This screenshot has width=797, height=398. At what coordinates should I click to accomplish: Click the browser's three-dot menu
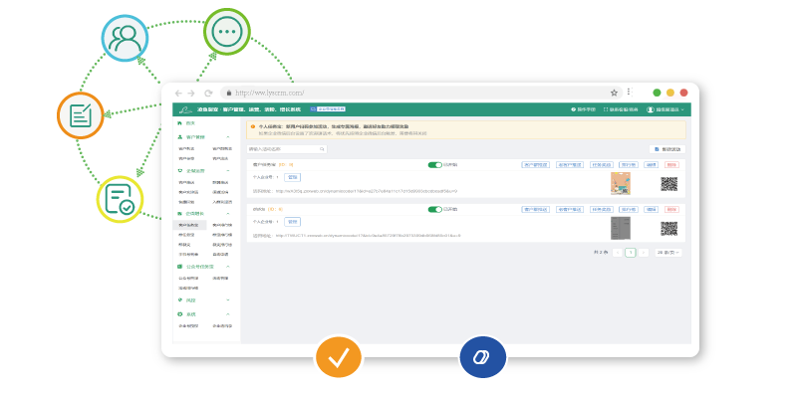coord(628,93)
